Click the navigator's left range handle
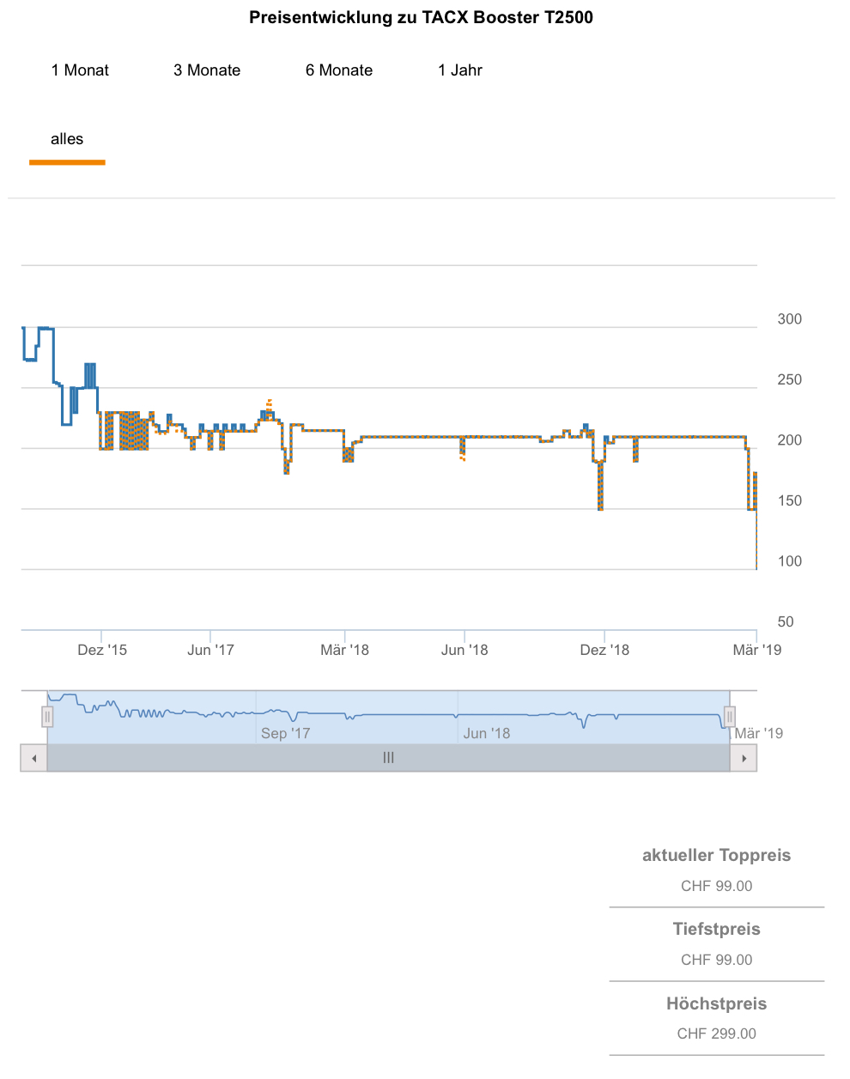The height and width of the screenshot is (1079, 850). pyautogui.click(x=47, y=716)
